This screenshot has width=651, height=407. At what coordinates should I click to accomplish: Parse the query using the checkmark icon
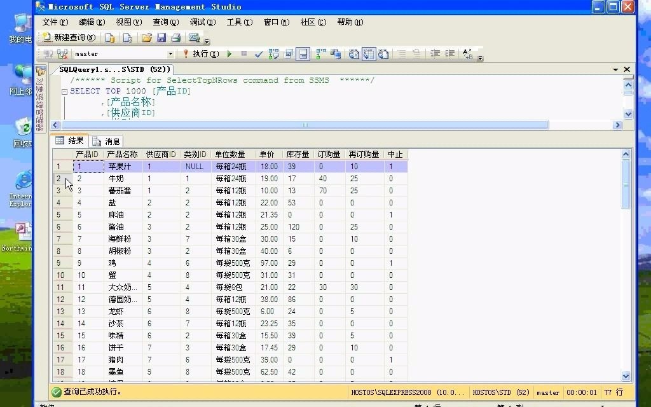(258, 53)
